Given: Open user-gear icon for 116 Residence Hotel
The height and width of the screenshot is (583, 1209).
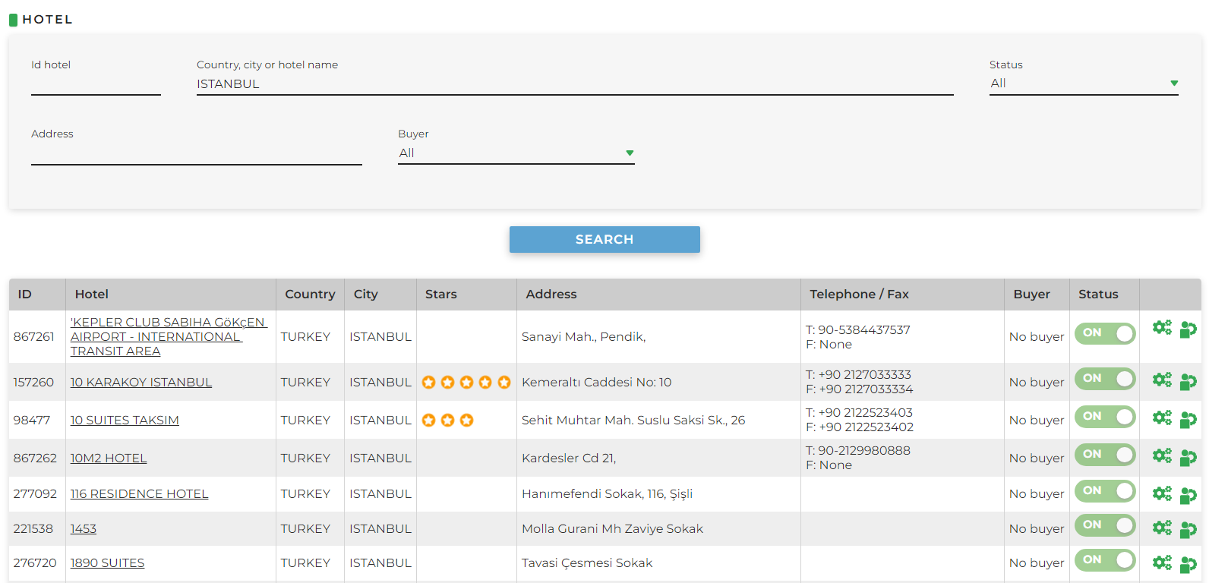Looking at the screenshot, I should point(1188,496).
